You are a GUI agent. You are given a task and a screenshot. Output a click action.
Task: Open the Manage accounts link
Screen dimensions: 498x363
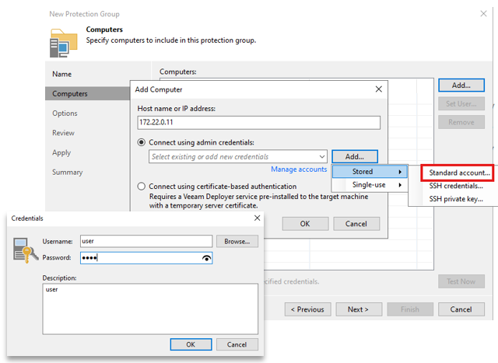tap(299, 169)
